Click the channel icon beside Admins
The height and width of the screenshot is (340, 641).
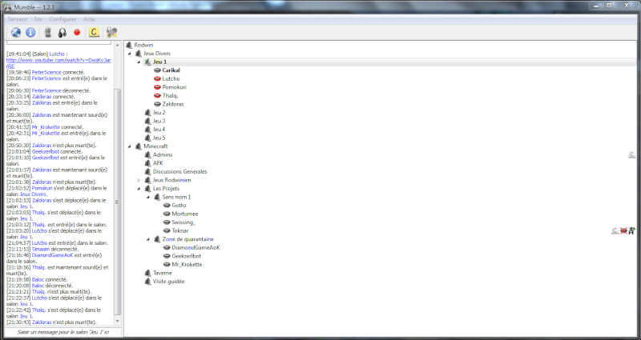[x=147, y=154]
